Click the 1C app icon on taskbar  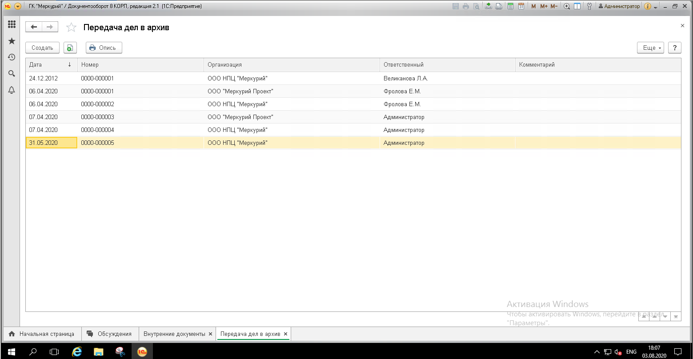[x=142, y=351]
